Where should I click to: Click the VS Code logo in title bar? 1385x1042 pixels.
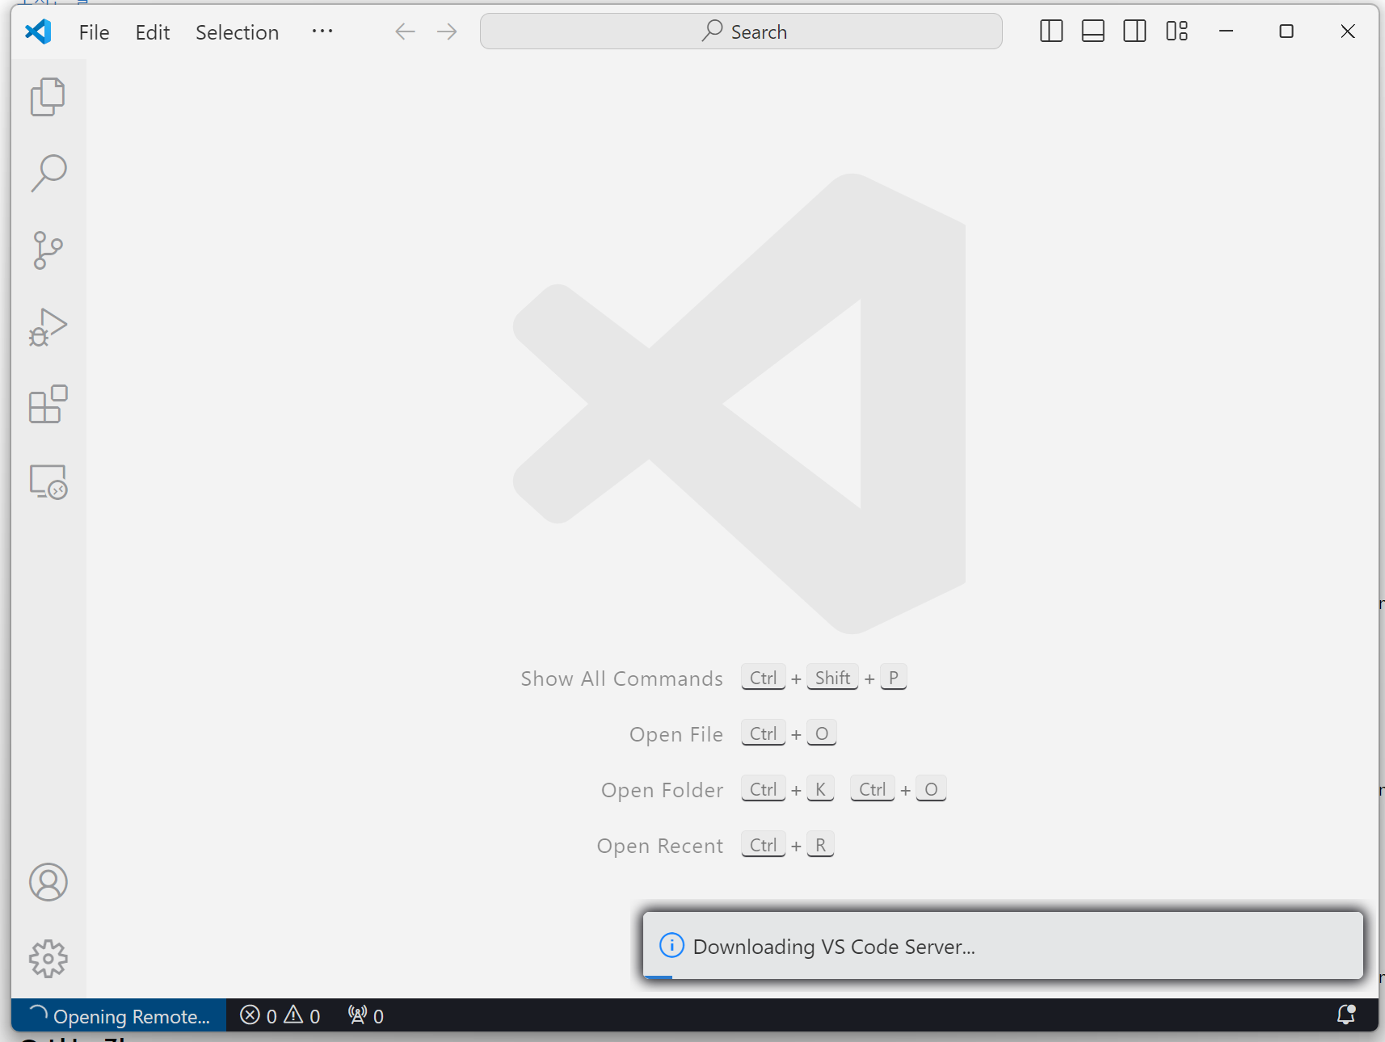pos(38,32)
